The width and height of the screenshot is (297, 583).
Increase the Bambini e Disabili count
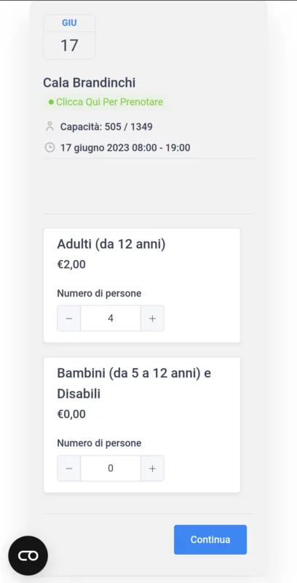[x=152, y=468]
